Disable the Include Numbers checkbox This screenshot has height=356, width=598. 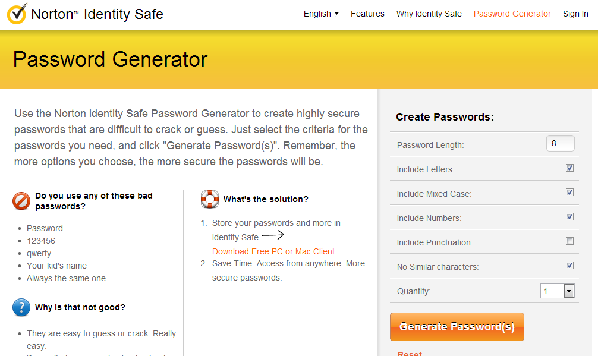coord(569,217)
